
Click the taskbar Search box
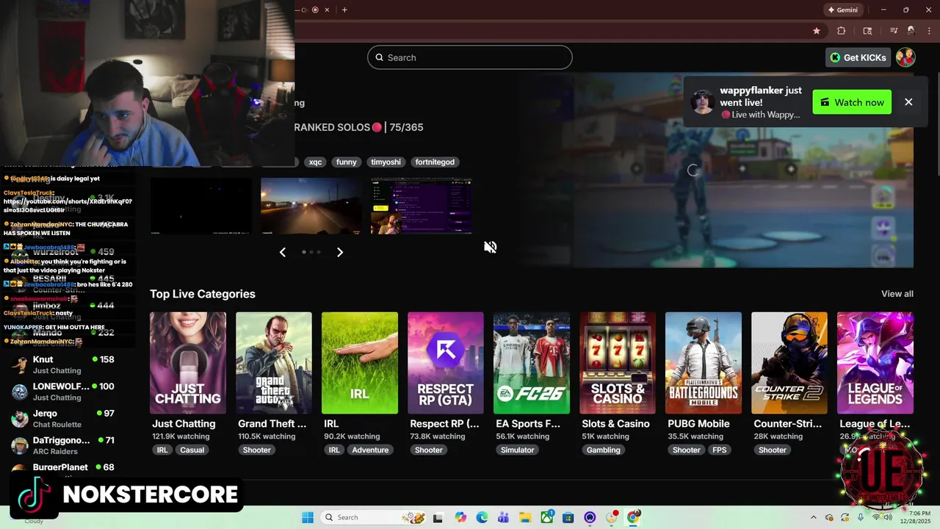click(375, 517)
